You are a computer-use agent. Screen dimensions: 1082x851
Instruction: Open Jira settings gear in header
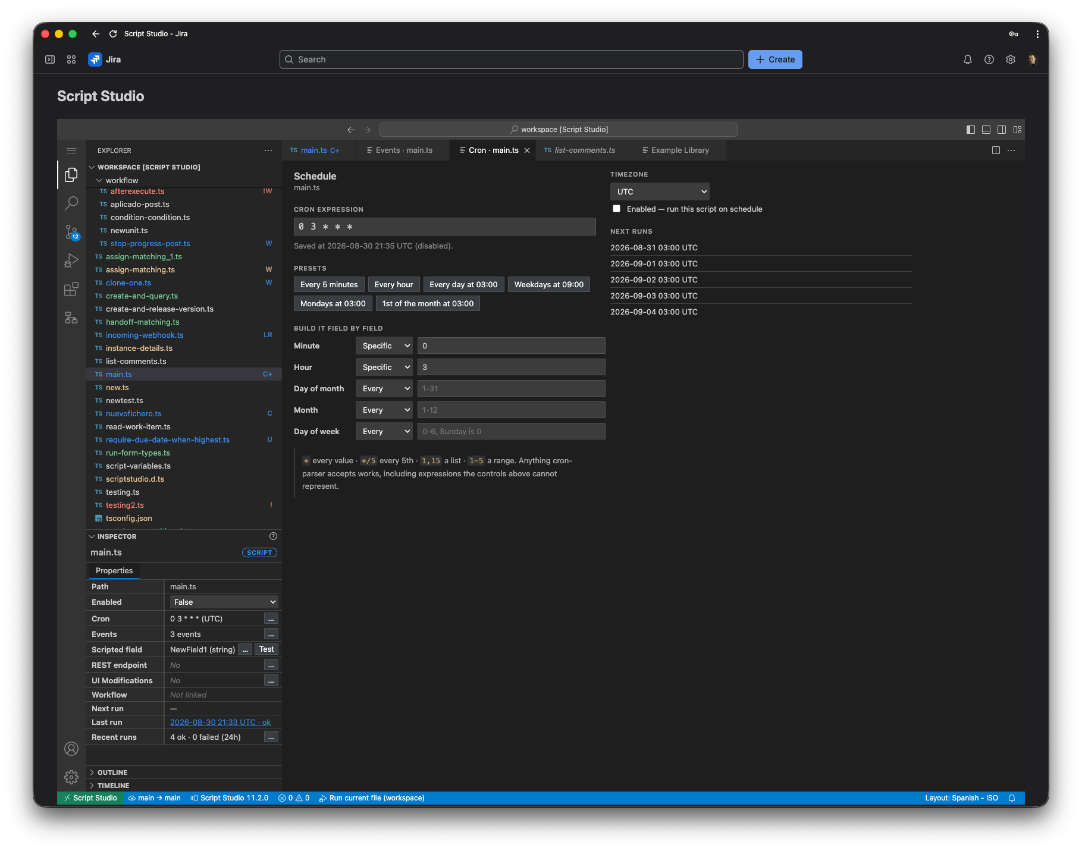[1011, 59]
